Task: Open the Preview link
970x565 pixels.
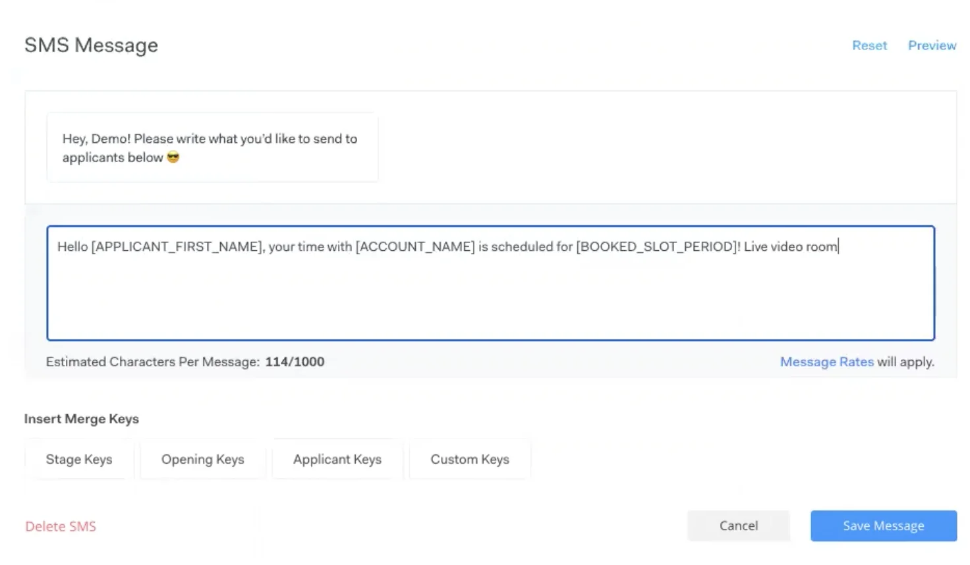Action: 932,45
